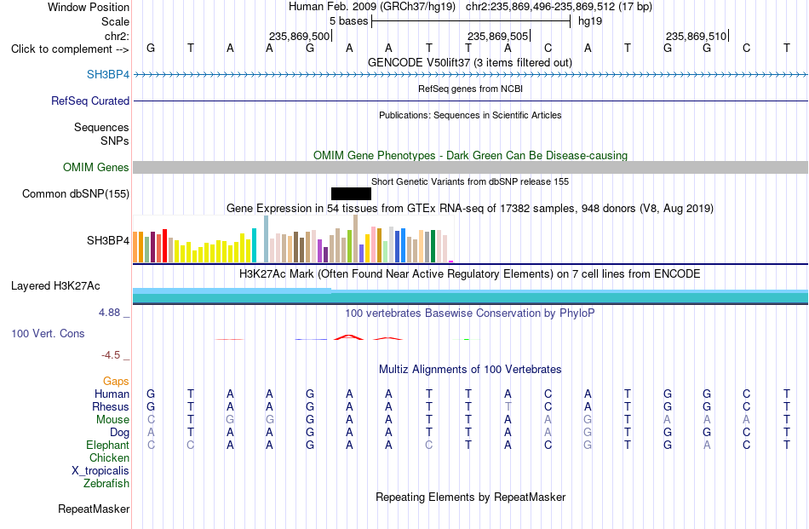Open Multiz Alignments of 100 Vertebrates title
Viewport: 809px width, 529px height.
[470, 369]
